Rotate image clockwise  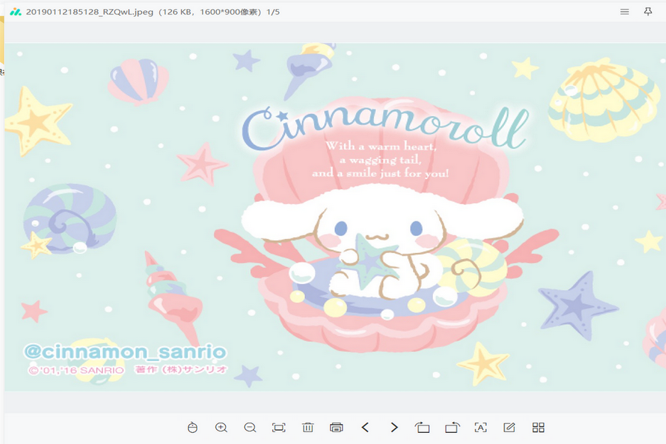click(451, 428)
